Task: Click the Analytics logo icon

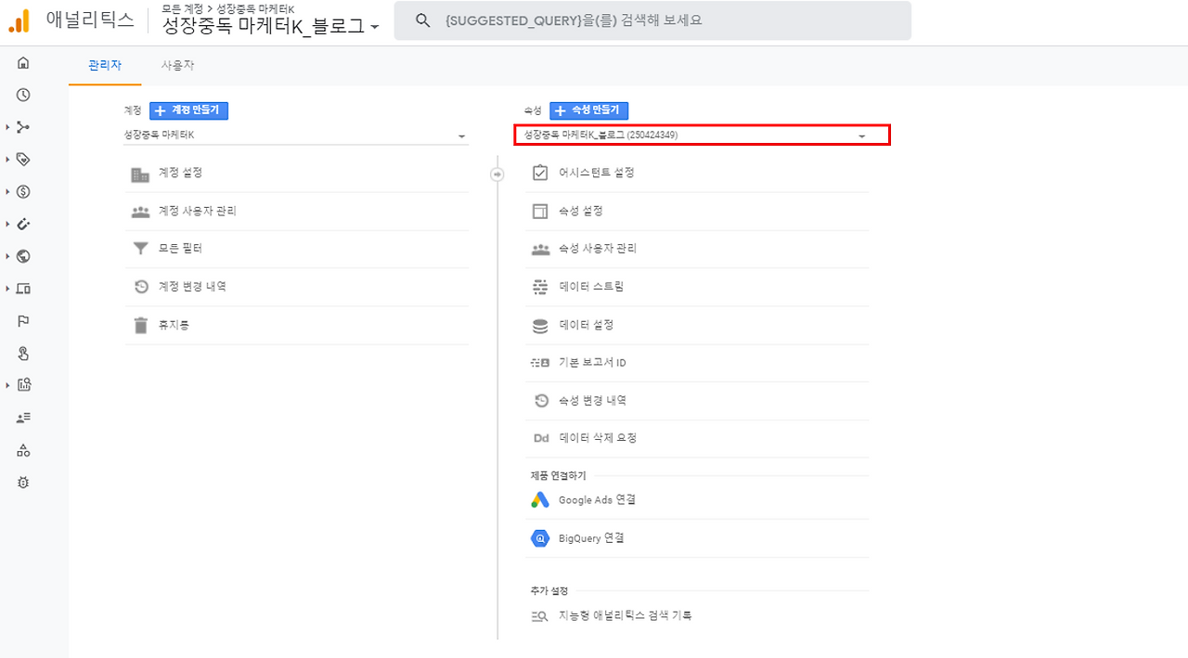Action: point(19,20)
